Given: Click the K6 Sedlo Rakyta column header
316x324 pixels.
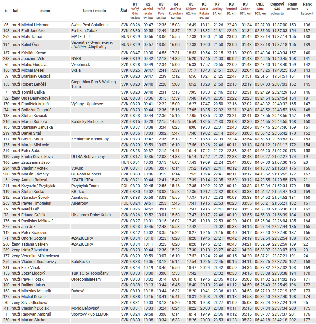Looking at the screenshot, I should (204, 11).
